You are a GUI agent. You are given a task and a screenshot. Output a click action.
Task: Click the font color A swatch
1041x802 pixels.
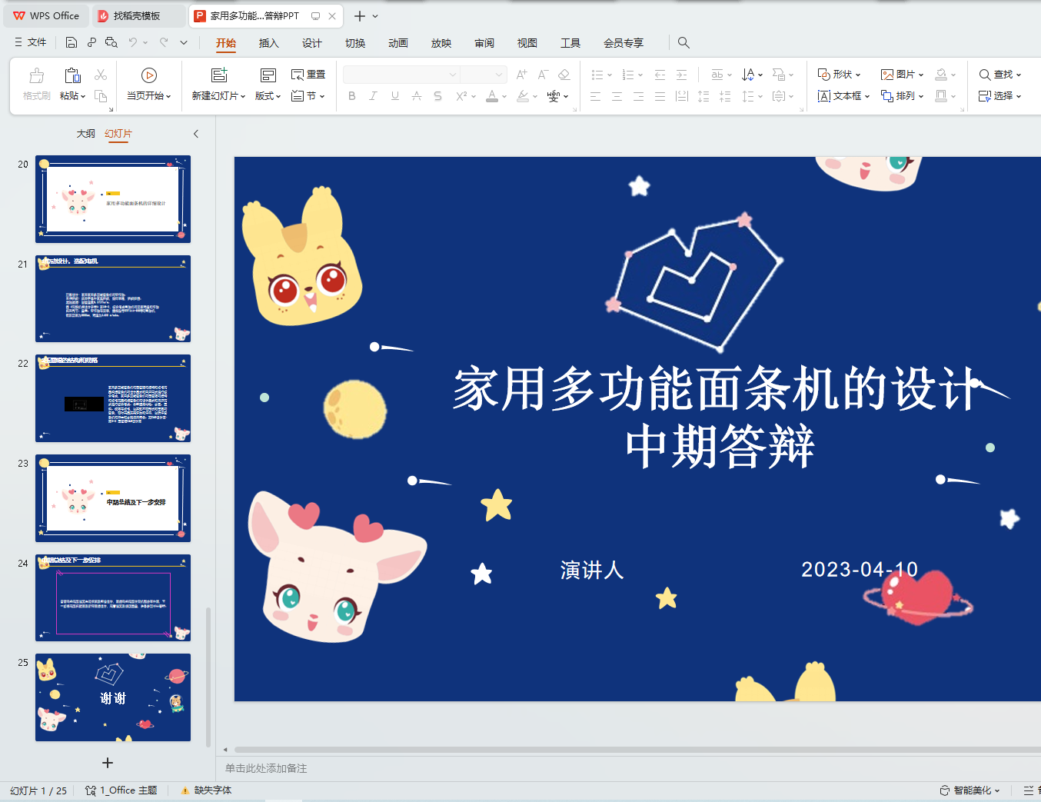point(492,96)
